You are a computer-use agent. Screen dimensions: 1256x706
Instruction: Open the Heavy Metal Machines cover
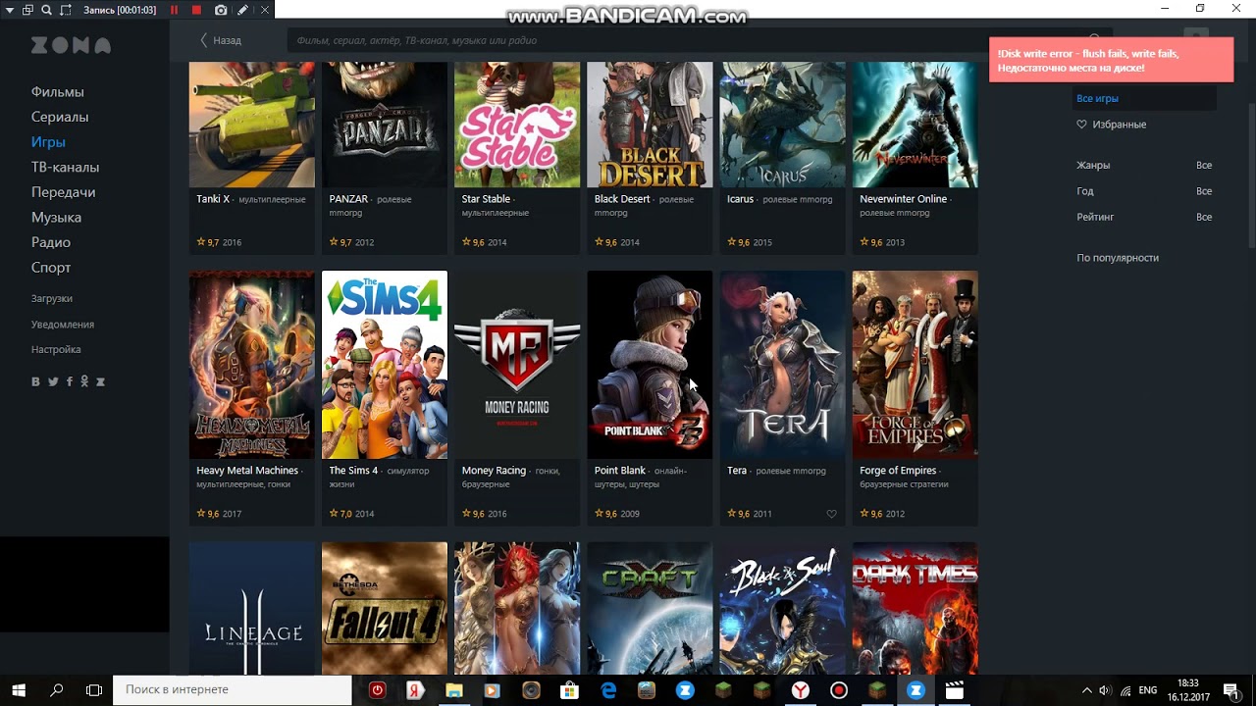click(x=252, y=365)
